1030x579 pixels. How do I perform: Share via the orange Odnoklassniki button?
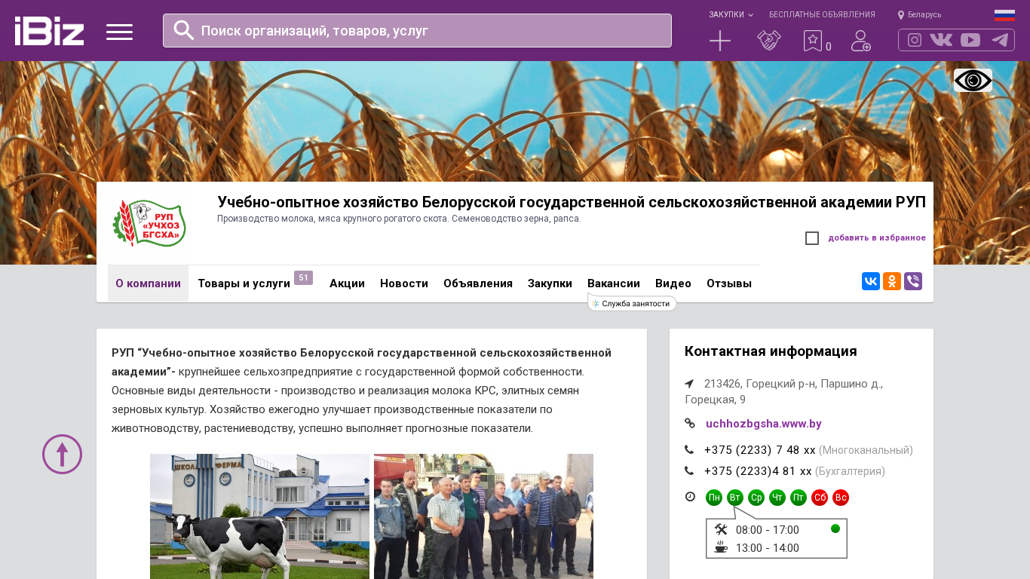(892, 281)
